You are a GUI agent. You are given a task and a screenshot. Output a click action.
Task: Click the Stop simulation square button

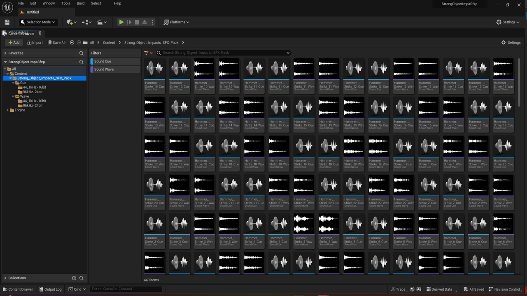pos(137,22)
